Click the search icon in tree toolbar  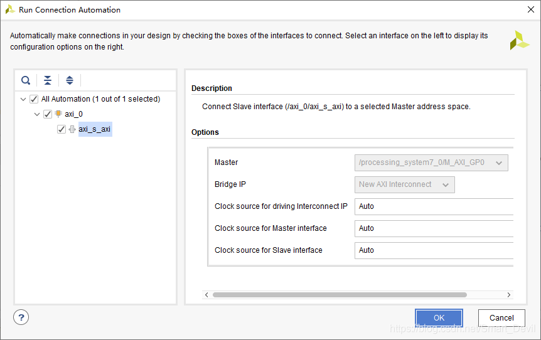pyautogui.click(x=26, y=80)
